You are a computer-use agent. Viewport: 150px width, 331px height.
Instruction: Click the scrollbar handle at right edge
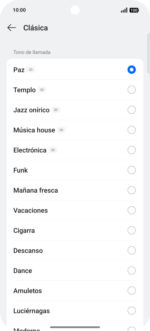click(x=149, y=53)
